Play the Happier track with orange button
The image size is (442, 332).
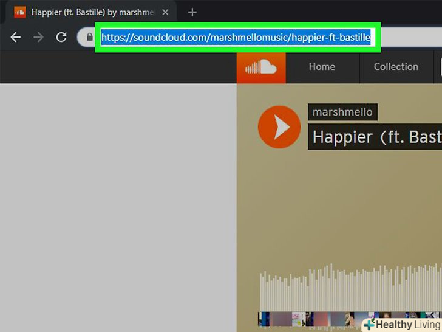click(279, 126)
